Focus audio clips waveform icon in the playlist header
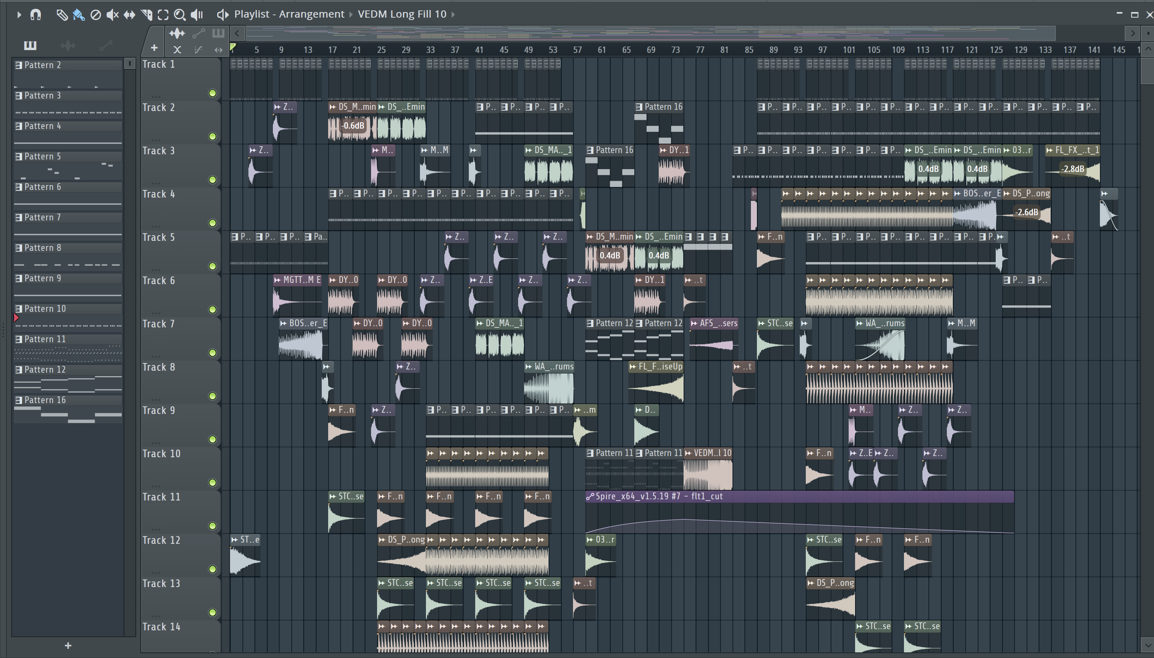 click(x=177, y=33)
